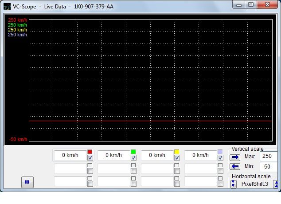Click the empty third-row field under red channel
The image size is (281, 204).
[x=70, y=181]
